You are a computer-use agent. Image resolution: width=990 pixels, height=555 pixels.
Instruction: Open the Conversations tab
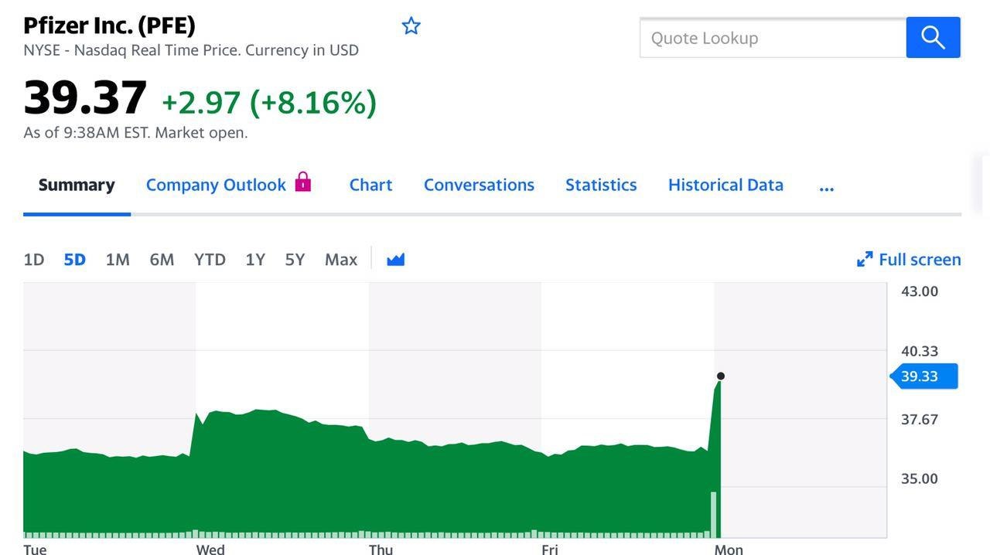(x=479, y=185)
